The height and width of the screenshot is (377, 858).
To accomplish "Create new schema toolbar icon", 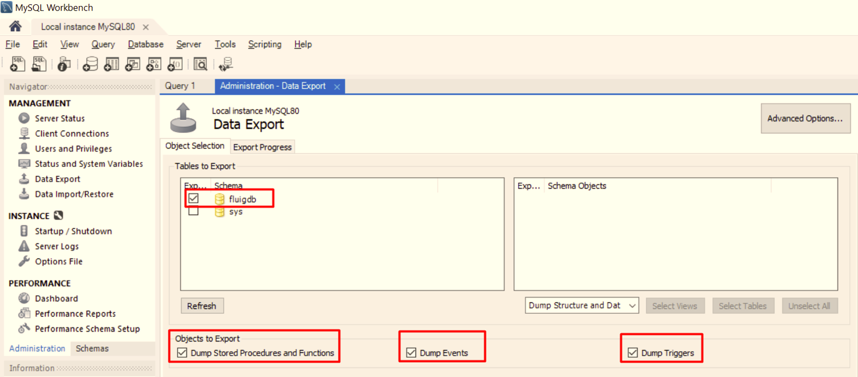I will 90,64.
